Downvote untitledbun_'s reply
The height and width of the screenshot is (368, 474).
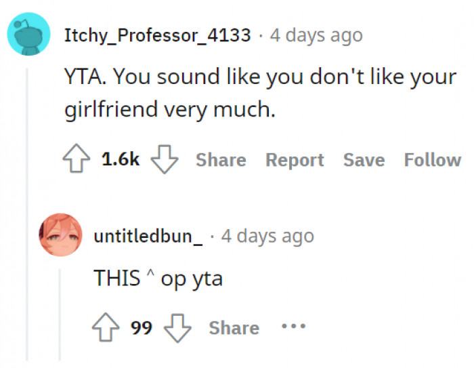(x=179, y=328)
